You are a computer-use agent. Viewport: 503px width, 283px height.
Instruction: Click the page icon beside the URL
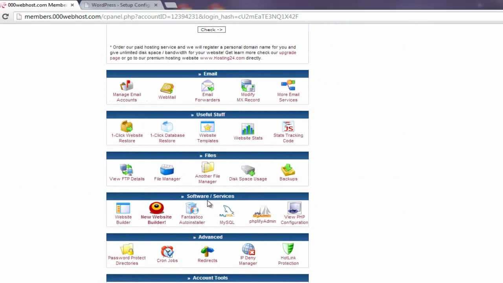click(18, 17)
